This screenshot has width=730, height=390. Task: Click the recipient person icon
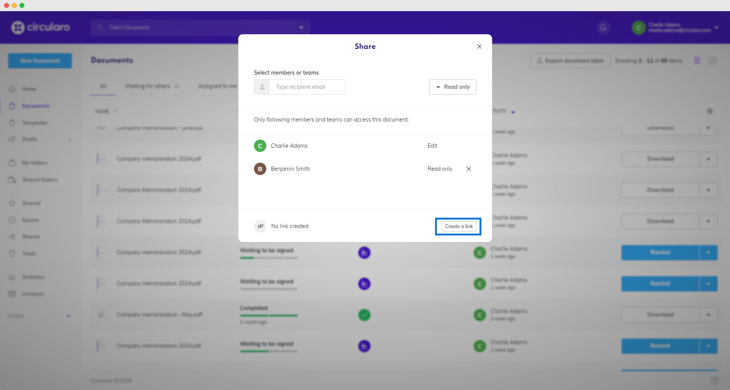262,87
